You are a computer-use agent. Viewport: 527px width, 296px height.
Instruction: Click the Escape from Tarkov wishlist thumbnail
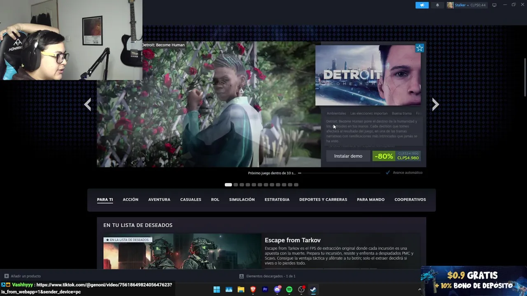[x=182, y=252]
